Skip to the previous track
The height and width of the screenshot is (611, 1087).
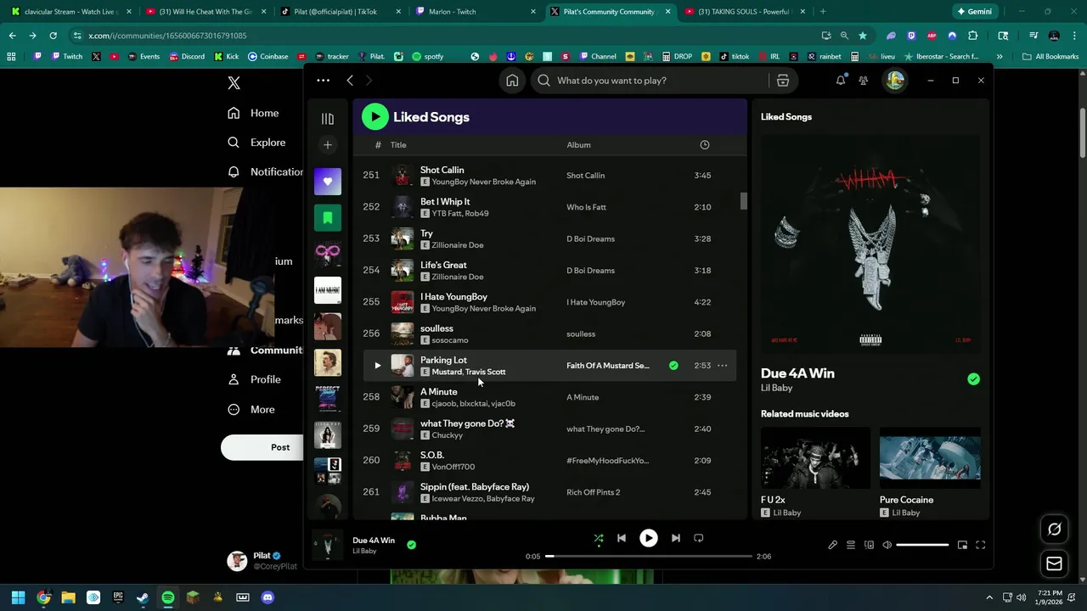click(622, 538)
